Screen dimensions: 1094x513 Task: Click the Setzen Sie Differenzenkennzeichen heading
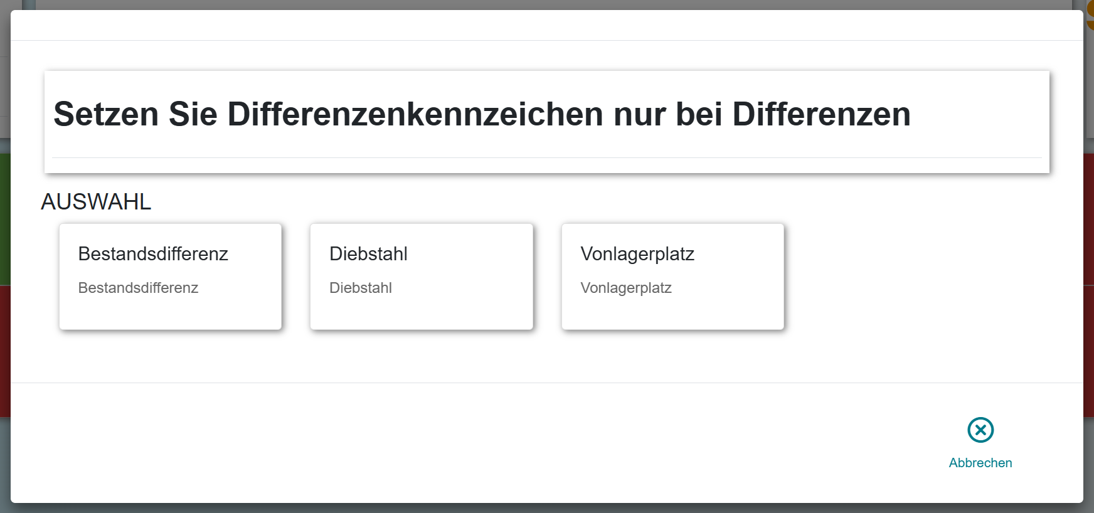coord(482,114)
